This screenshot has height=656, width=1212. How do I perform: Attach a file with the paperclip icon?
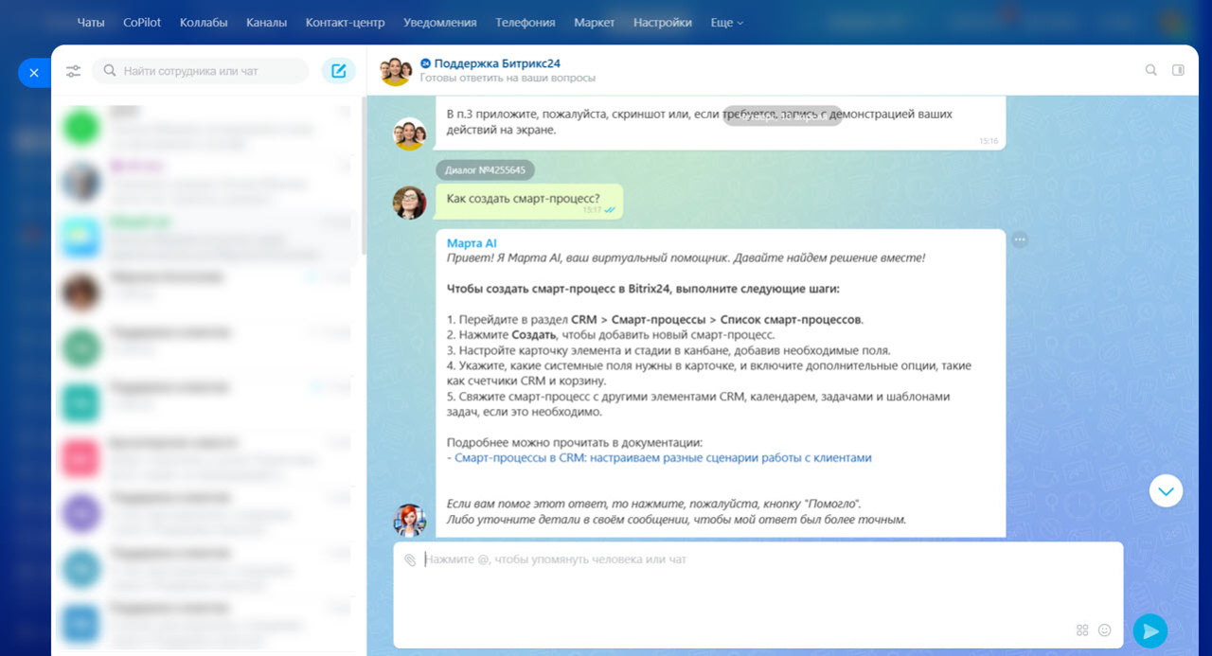coord(410,559)
